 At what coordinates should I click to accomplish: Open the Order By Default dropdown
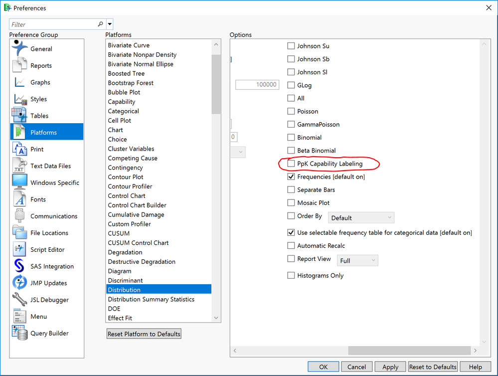[361, 218]
